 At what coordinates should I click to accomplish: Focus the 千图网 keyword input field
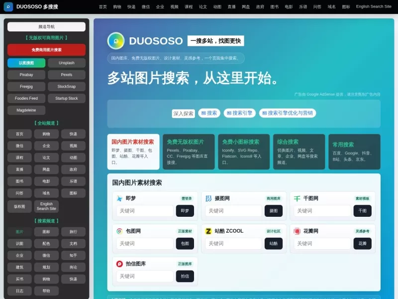[322, 211]
